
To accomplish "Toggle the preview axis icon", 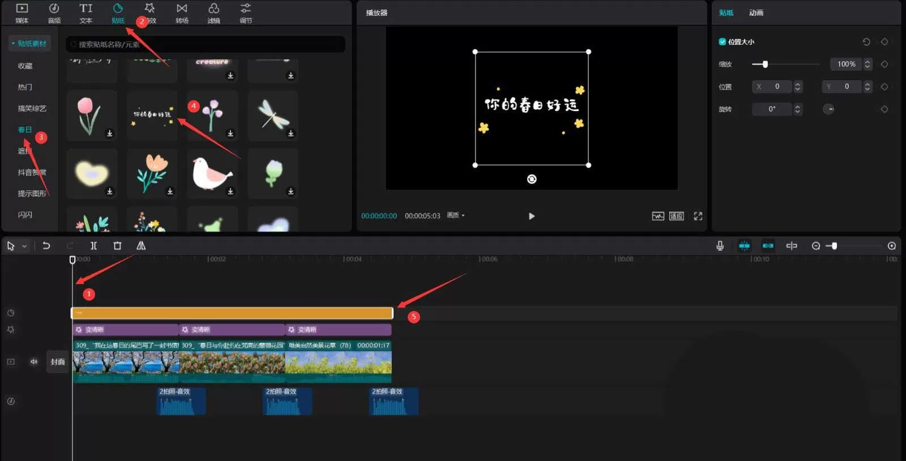I will (792, 246).
